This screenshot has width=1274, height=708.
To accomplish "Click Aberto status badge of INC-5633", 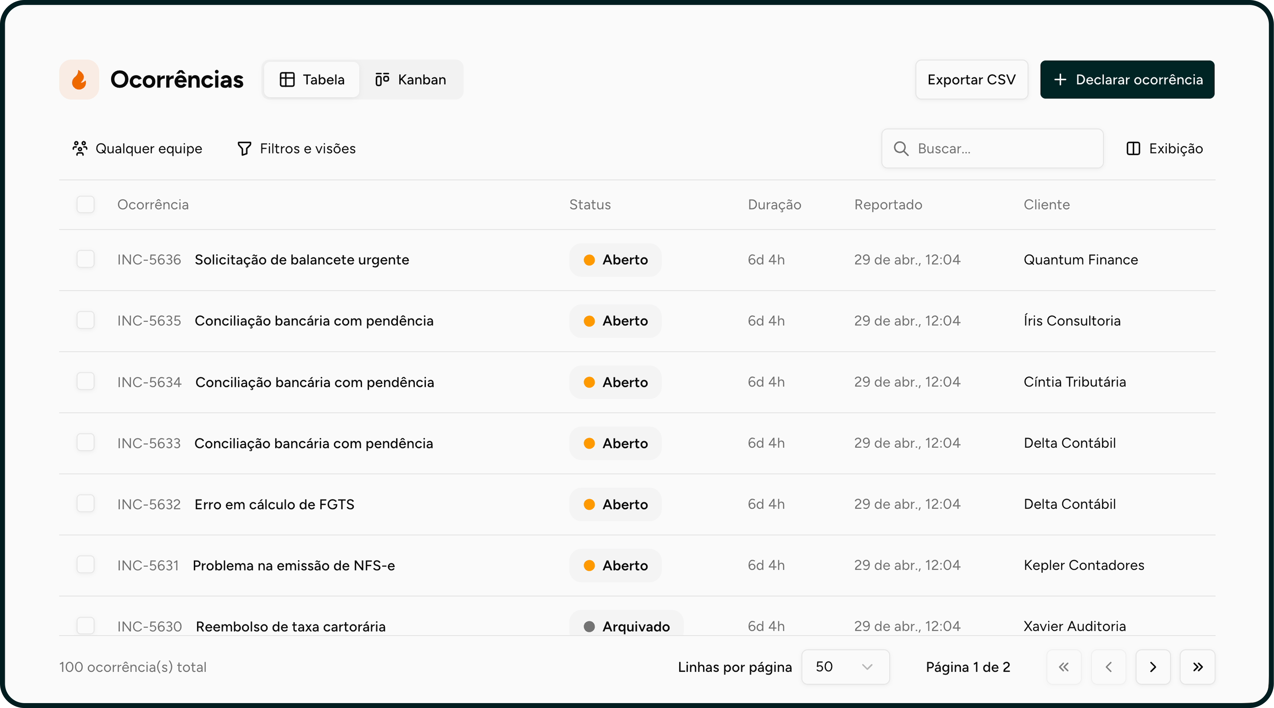I will point(615,444).
